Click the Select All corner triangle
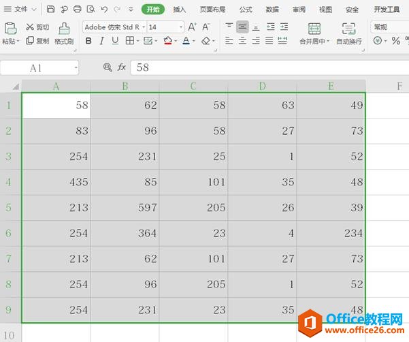Screen dimensions: 409x342 tap(16, 86)
